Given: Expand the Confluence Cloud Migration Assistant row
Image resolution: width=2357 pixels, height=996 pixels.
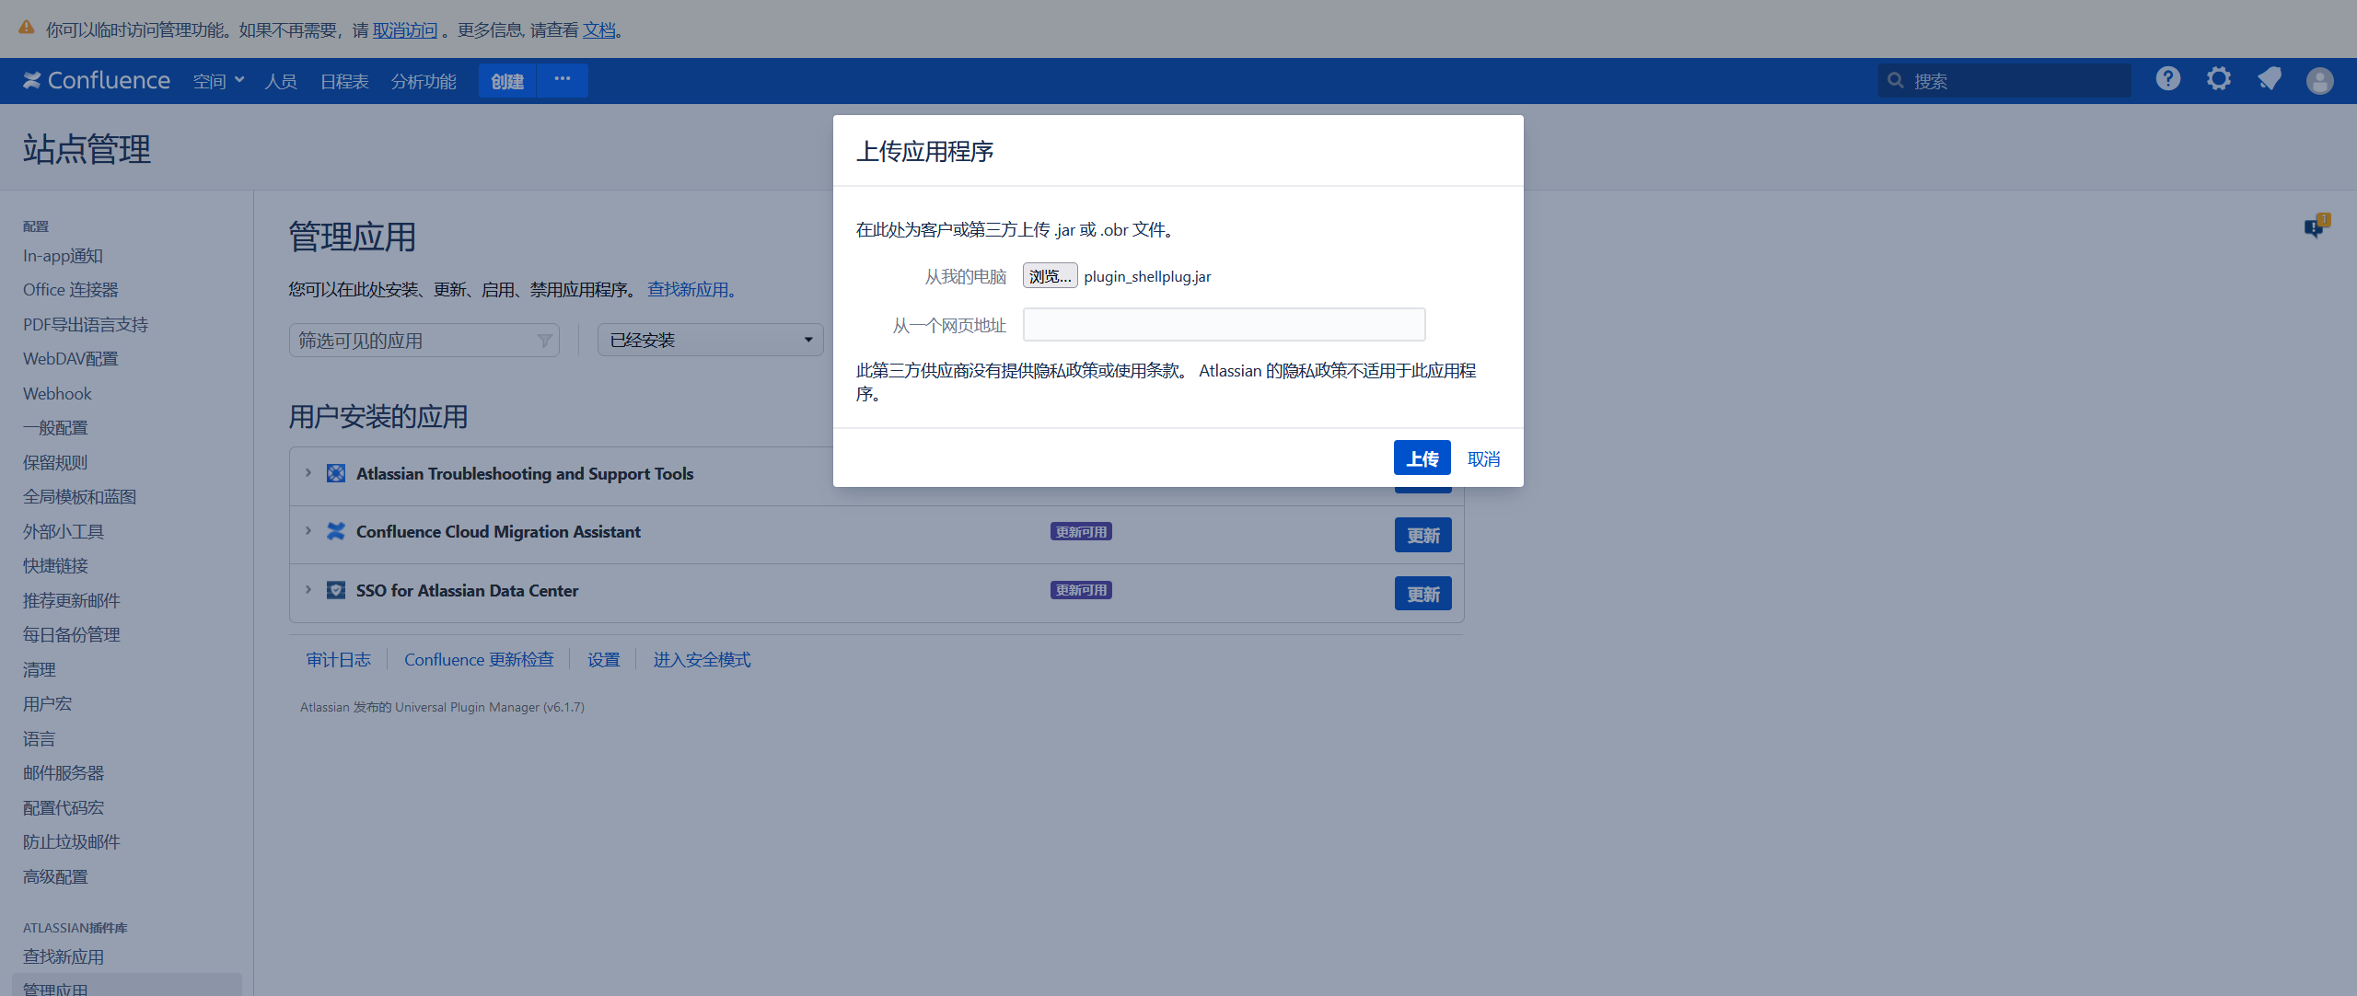Looking at the screenshot, I should 308,531.
